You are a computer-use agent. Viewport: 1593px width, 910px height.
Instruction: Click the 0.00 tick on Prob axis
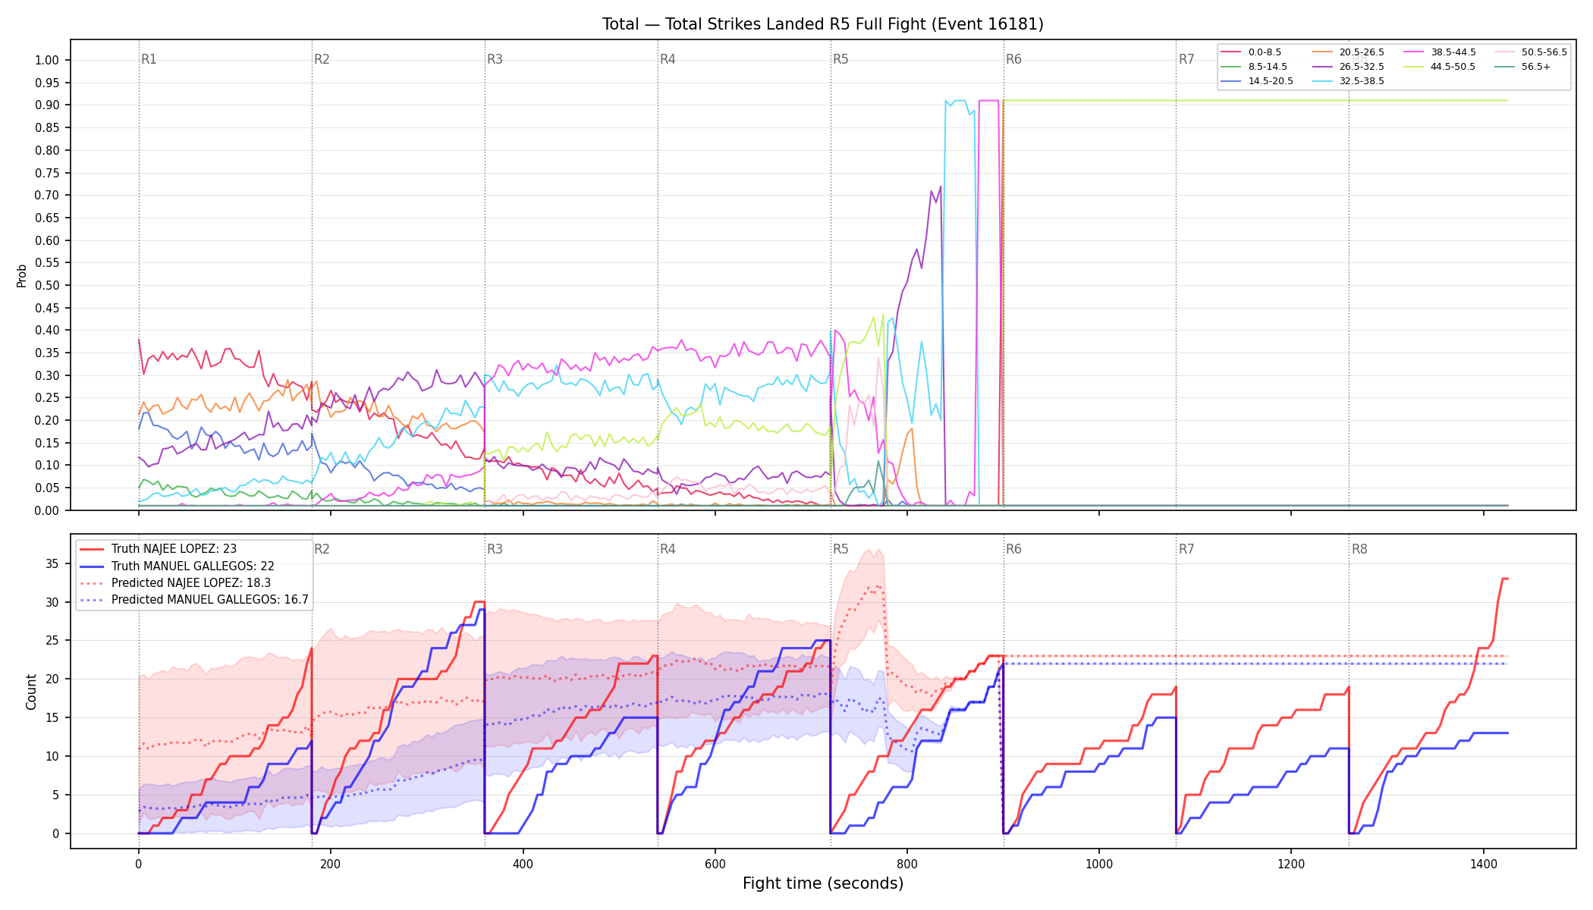pos(47,511)
